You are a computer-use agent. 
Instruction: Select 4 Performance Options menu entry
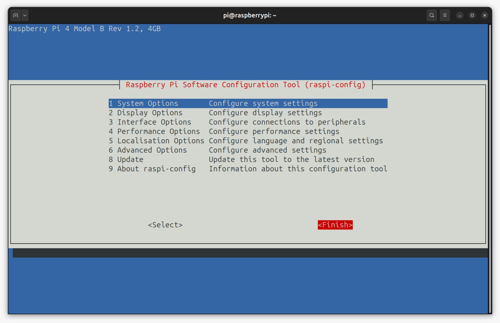(x=248, y=132)
